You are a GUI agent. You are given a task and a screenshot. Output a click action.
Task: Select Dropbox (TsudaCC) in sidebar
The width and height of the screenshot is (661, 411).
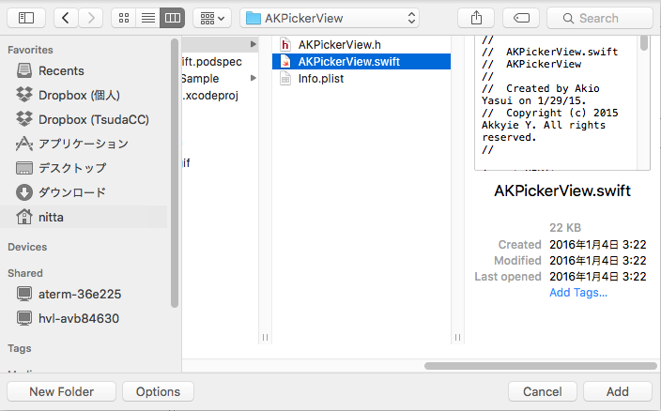[93, 119]
